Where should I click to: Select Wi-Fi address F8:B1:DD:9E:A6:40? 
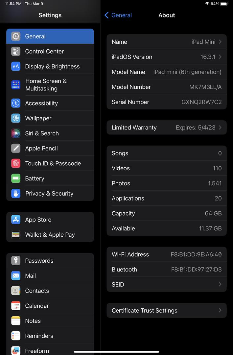[196, 254]
